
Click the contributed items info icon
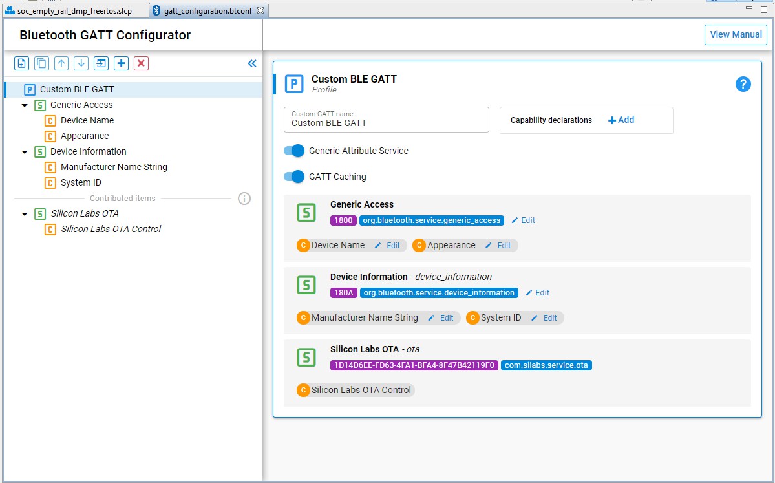click(x=244, y=199)
